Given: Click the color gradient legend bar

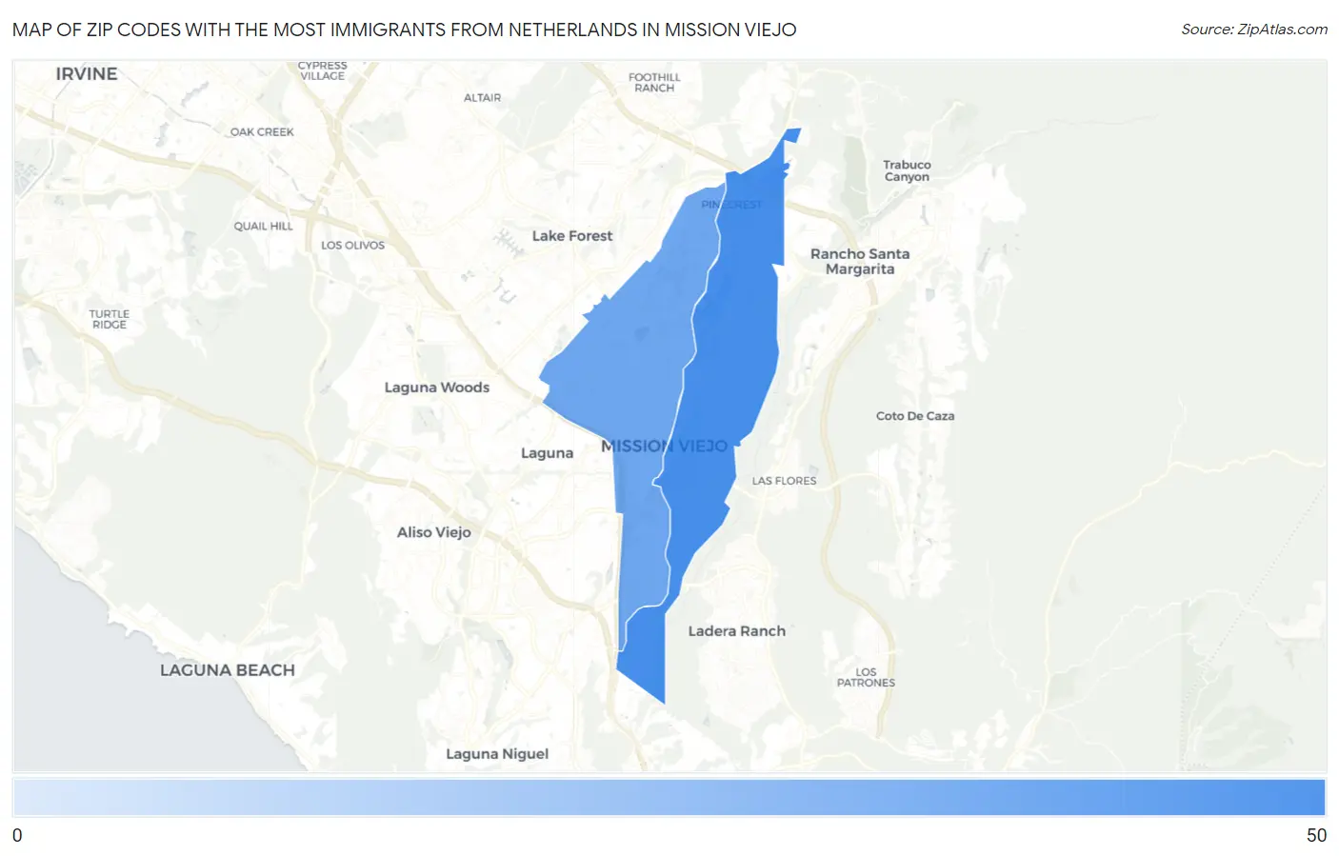Looking at the screenshot, I should point(669,797).
